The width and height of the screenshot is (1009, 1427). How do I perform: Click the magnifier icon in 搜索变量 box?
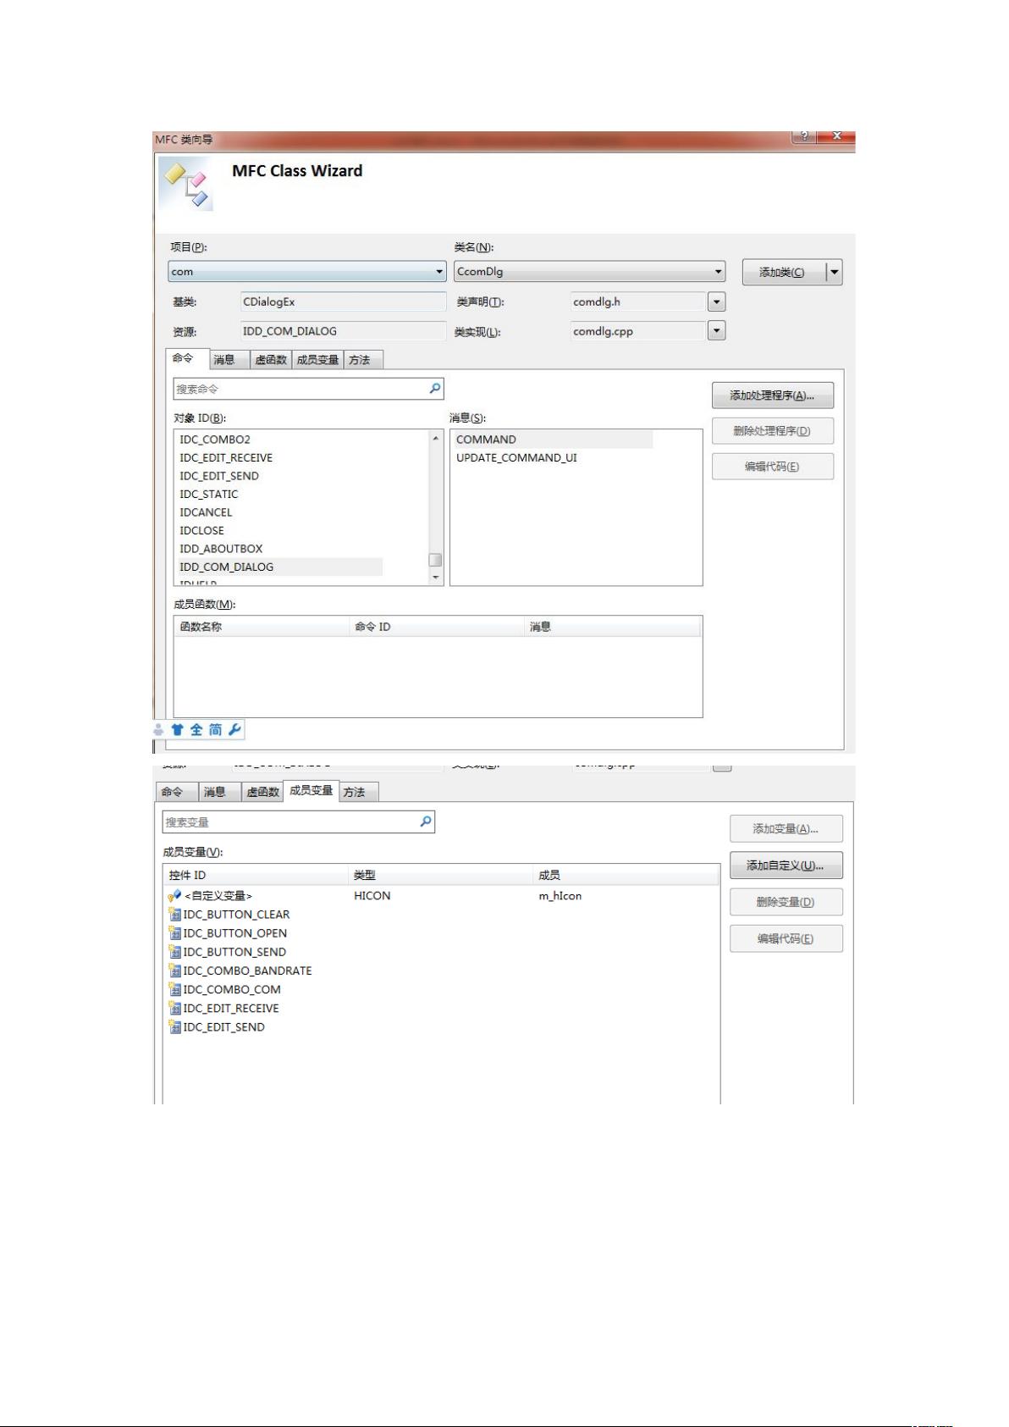(426, 821)
